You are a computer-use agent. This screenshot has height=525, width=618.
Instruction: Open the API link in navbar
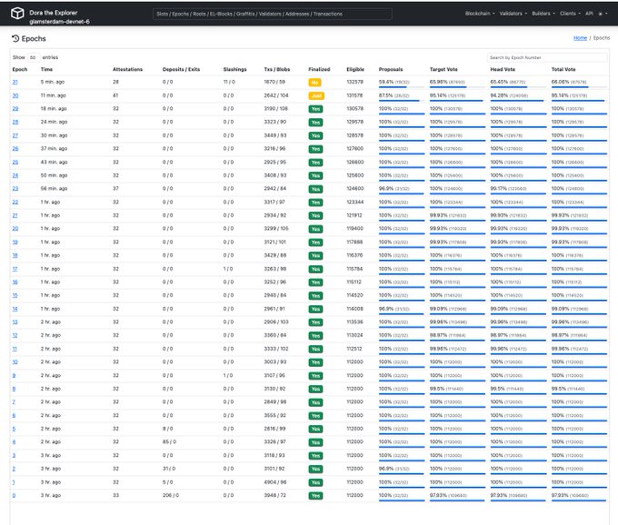click(589, 14)
